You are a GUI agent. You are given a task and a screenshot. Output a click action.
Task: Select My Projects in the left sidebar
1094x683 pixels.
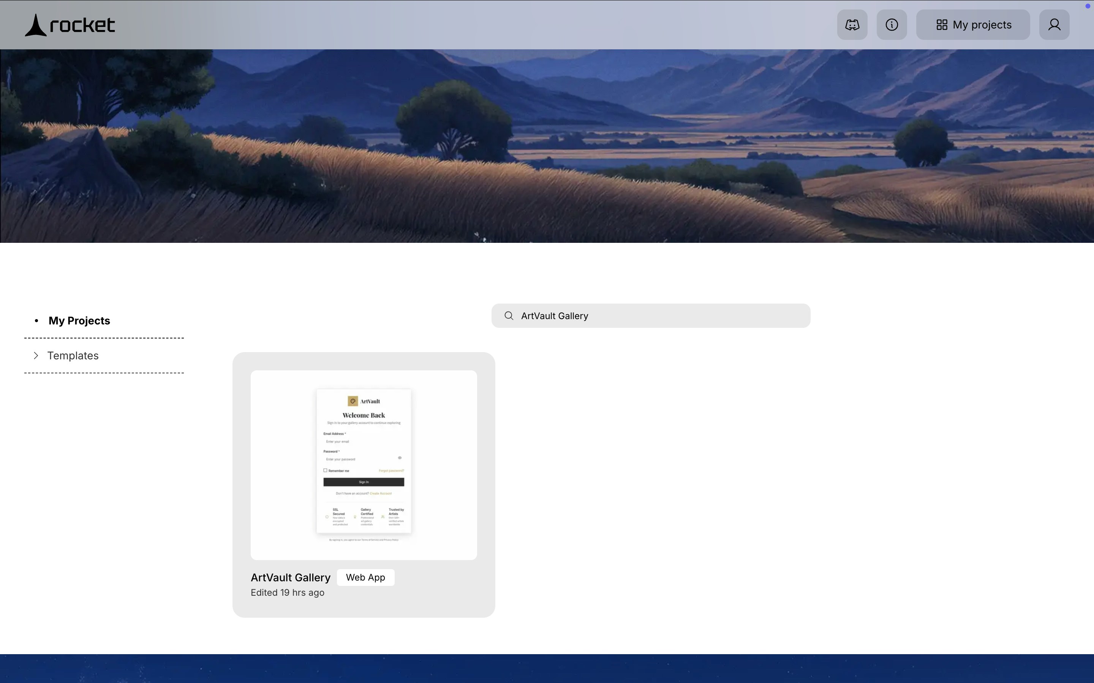(79, 320)
